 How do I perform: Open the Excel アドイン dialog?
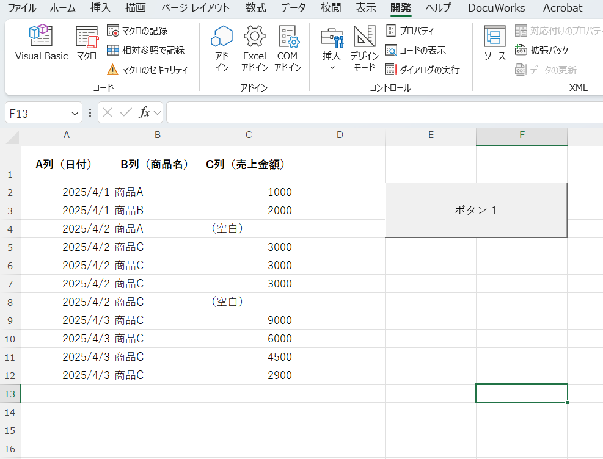click(254, 49)
